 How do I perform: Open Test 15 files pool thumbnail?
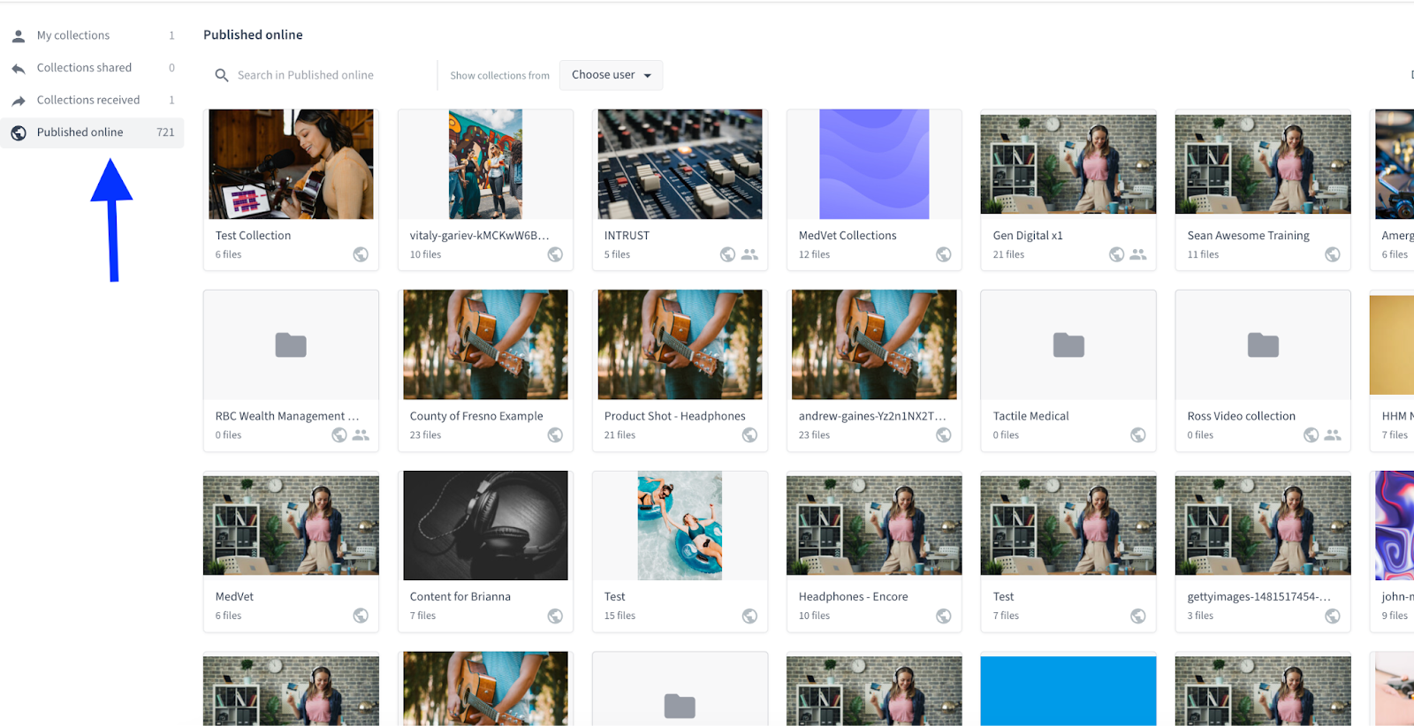tap(680, 526)
